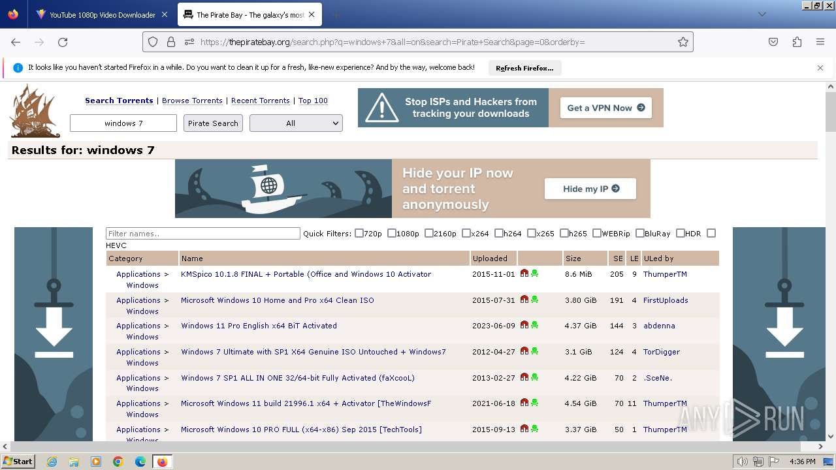Open Windows 7 Ultimate SP1 X64 torrent
Image resolution: width=836 pixels, height=470 pixels.
[x=313, y=352]
